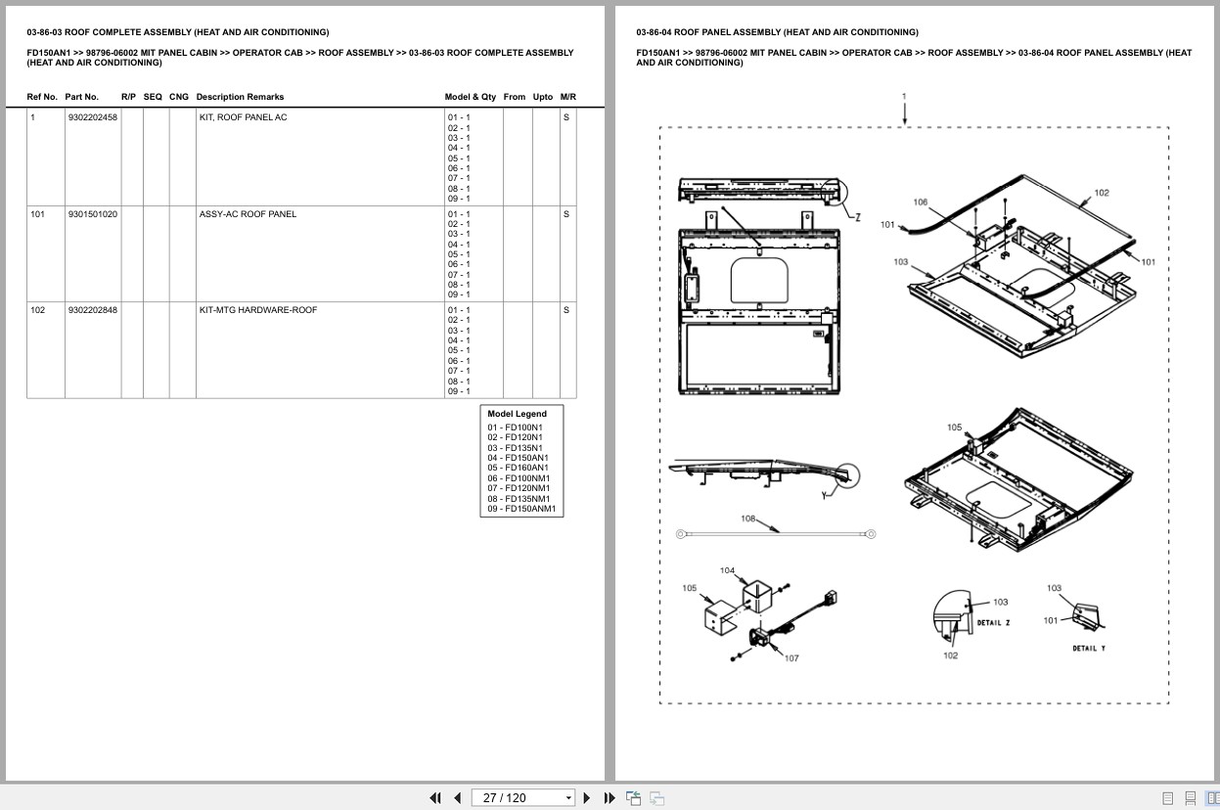The height and width of the screenshot is (810, 1220).
Task: Select part number 9301501020
Action: point(93,214)
